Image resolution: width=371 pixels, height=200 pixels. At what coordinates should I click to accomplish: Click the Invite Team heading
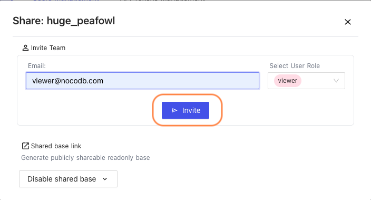pyautogui.click(x=48, y=48)
